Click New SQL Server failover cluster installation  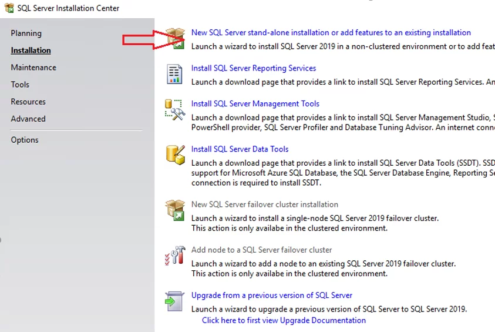(265, 204)
